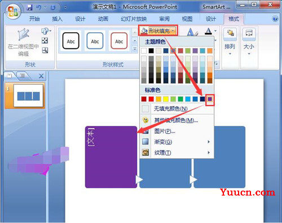Screen dimensions: 282x223
Task: Click the Undo arrow icon
Action: tap(39, 7)
